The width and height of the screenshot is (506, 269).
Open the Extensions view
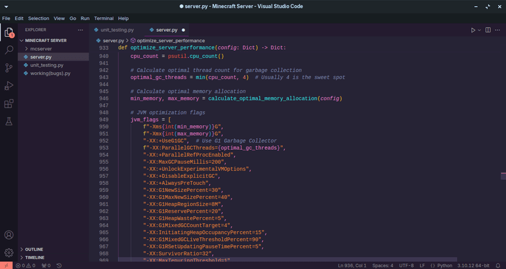(x=9, y=104)
